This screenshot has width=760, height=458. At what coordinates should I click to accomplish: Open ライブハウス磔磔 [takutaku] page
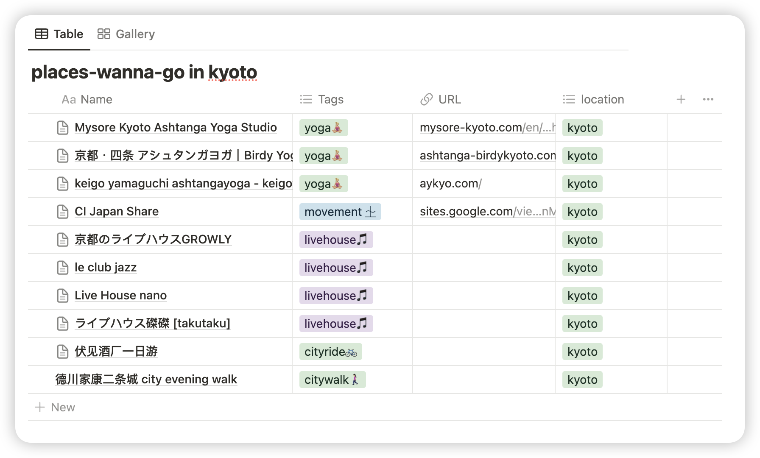(x=152, y=323)
